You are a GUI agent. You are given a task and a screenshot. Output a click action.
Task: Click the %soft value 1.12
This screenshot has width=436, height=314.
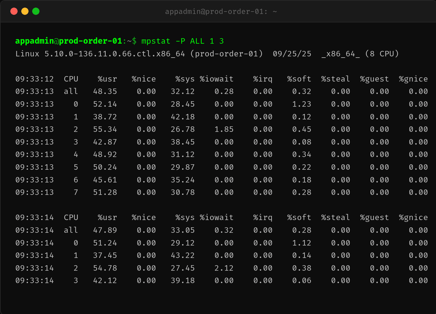[301, 243]
